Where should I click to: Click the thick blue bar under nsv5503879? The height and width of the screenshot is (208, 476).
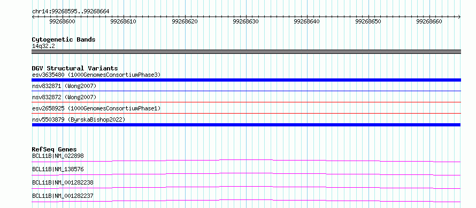(246, 125)
